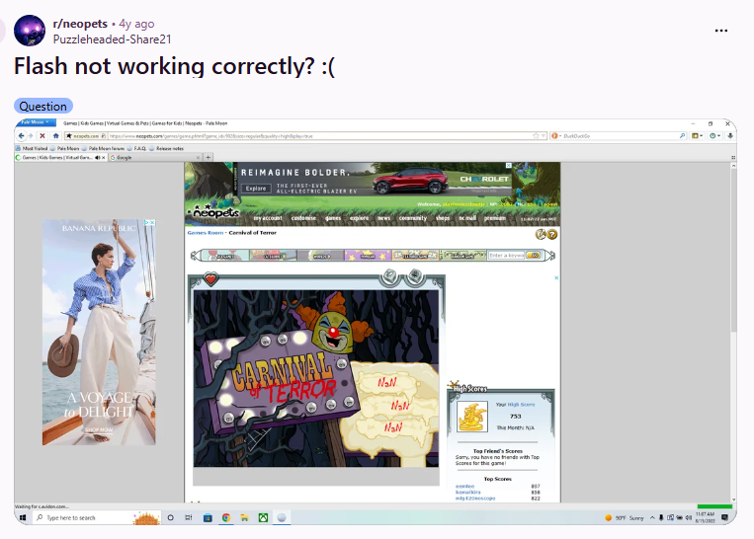Open the community nav item
The width and height of the screenshot is (754, 539).
tap(413, 218)
